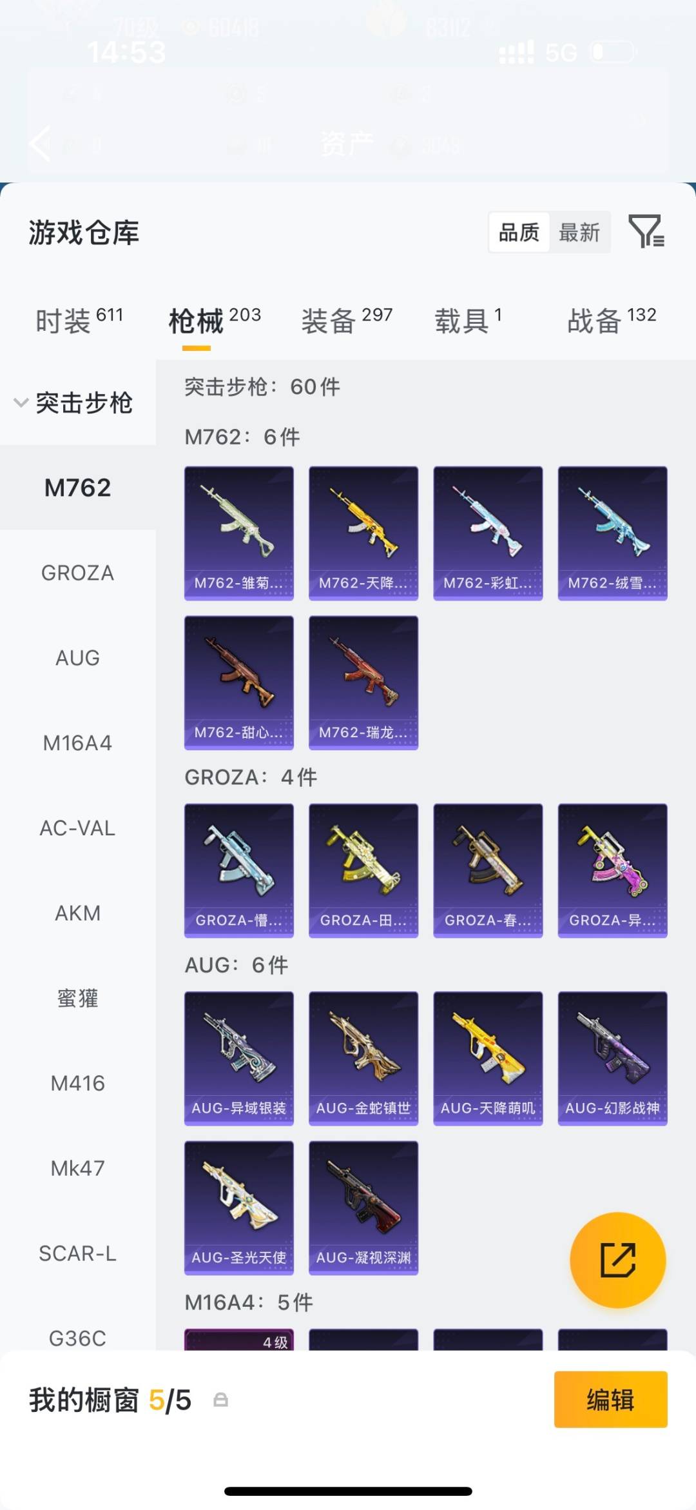The height and width of the screenshot is (1510, 696).
Task: Collapse the 突击步枪 category chevron
Action: [21, 403]
